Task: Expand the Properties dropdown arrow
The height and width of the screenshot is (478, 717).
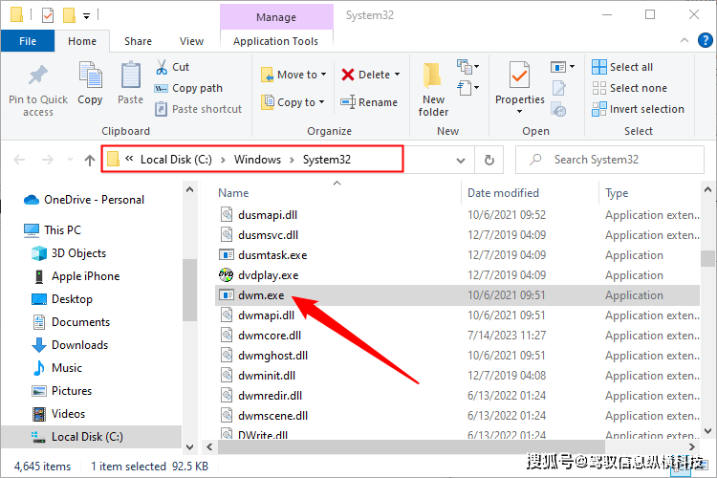Action: (519, 112)
